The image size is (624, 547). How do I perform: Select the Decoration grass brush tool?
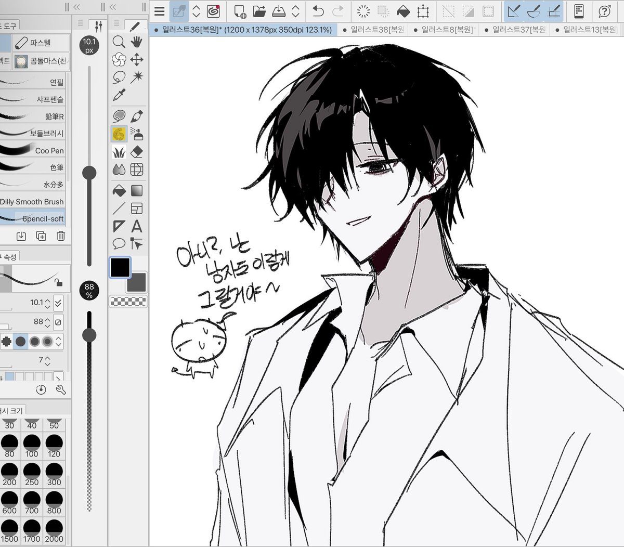tap(119, 152)
